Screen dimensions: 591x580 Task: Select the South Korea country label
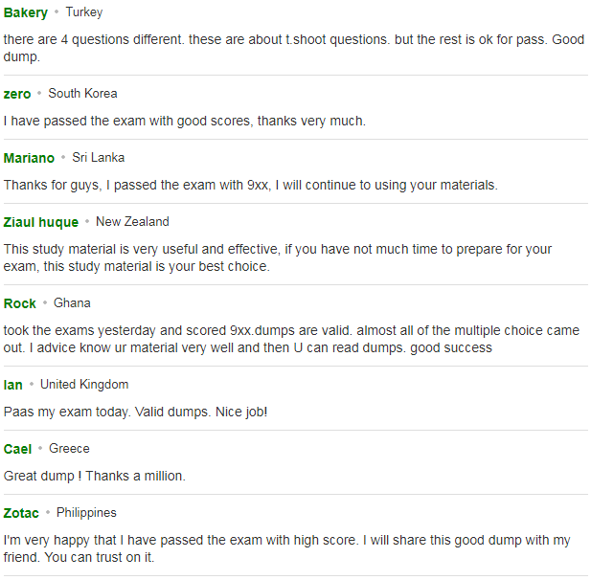tap(82, 94)
